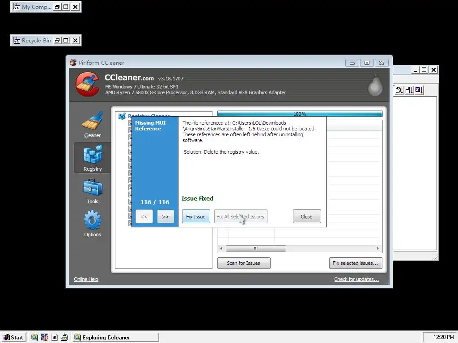
Task: Maximize the minimized My Comp... window
Action: (66, 7)
